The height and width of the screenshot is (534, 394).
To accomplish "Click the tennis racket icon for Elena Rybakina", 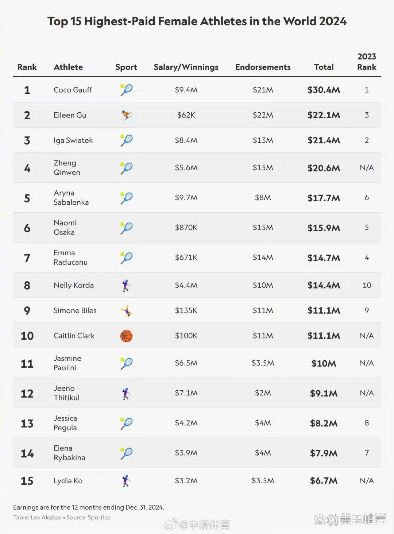I will 126,453.
